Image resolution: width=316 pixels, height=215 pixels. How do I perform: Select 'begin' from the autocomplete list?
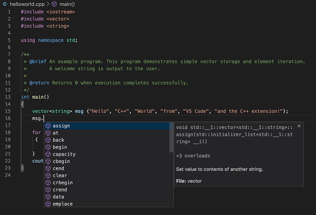(60, 147)
